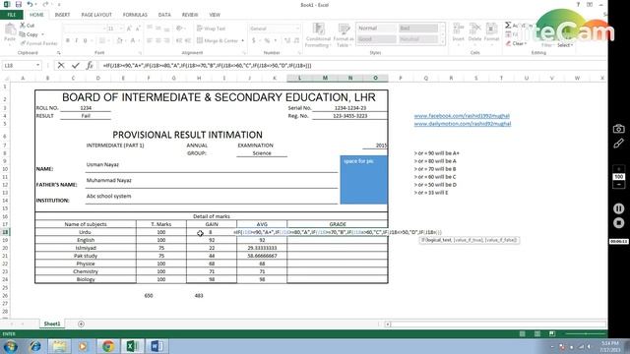Screen dimensions: 630x354
Task: Open Internet Explorer from the taskbar
Action: [x=35, y=345]
